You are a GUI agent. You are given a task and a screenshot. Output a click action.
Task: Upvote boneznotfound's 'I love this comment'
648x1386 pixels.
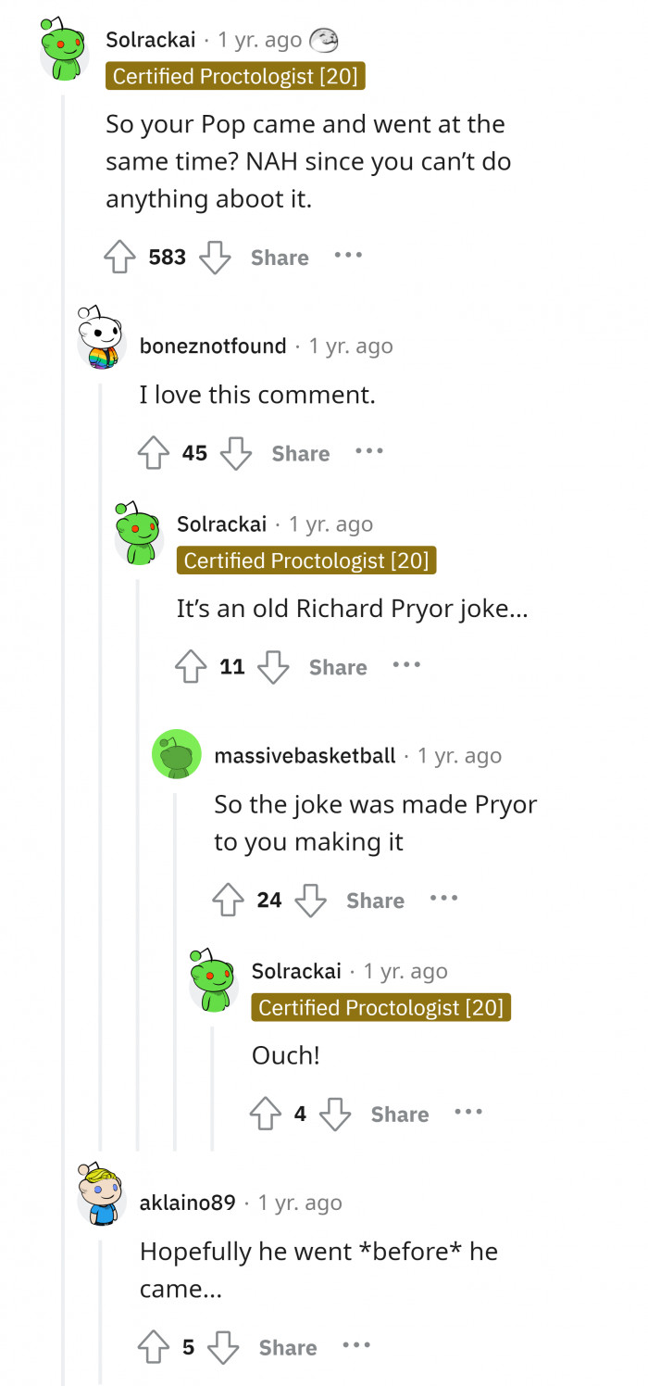154,453
